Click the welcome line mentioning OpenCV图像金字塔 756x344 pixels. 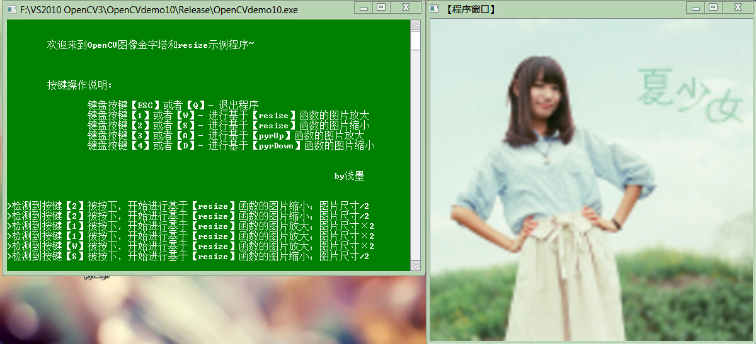click(x=150, y=45)
